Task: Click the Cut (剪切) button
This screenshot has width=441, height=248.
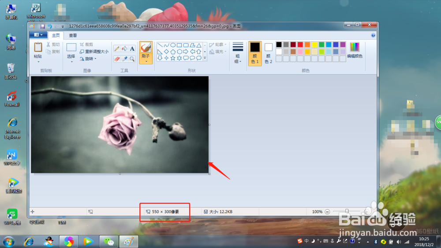Action: click(x=53, y=45)
